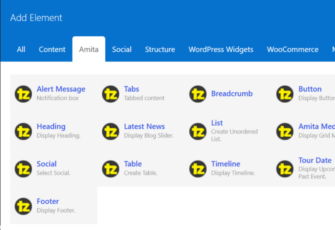
Task: Switch to the Structure tab
Action: coord(160,49)
